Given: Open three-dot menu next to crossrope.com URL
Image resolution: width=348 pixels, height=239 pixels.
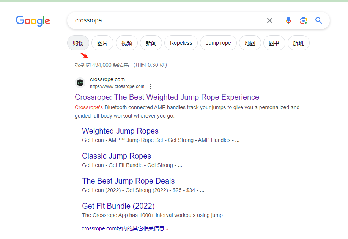Looking at the screenshot, I should [151, 86].
